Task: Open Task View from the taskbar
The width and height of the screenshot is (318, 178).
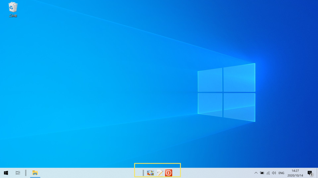Action: [18, 173]
